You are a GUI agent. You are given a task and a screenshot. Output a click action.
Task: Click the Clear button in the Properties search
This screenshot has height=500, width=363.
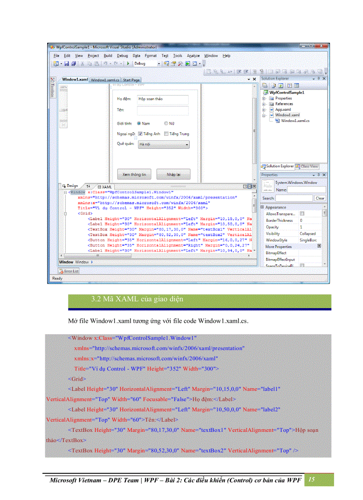pyautogui.click(x=319, y=198)
